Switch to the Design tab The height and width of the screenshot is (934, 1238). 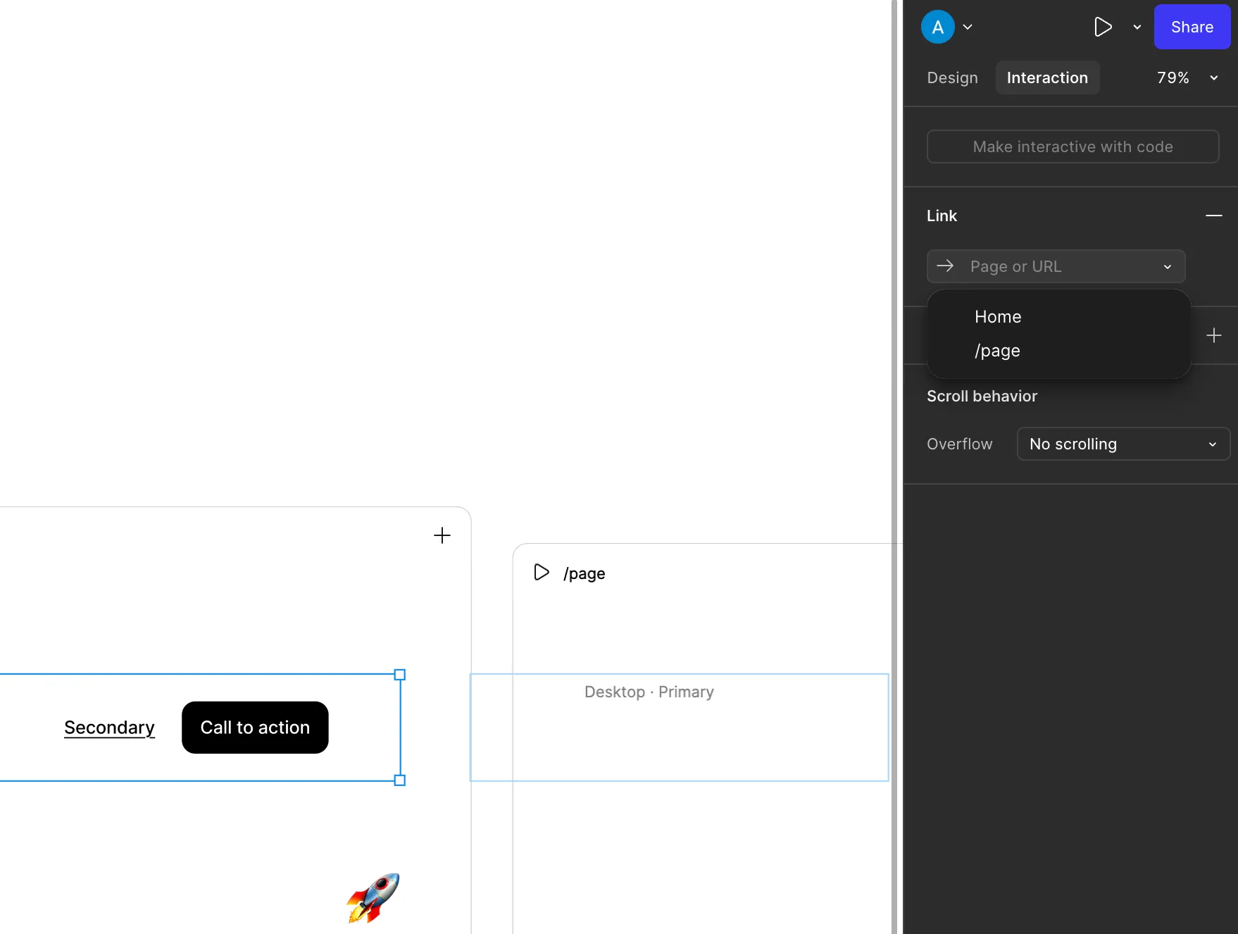pyautogui.click(x=952, y=77)
